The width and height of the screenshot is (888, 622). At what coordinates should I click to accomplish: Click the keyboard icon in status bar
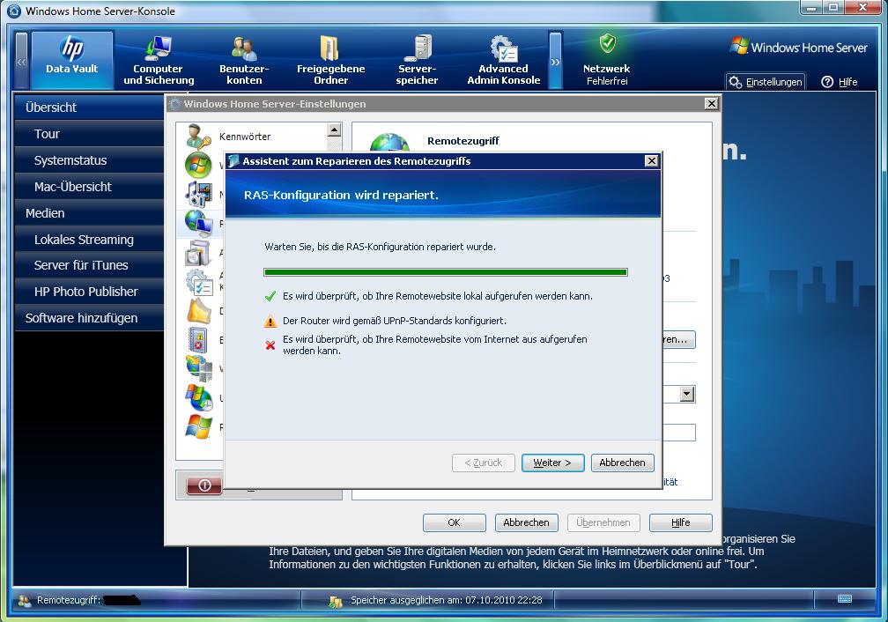coord(844,599)
